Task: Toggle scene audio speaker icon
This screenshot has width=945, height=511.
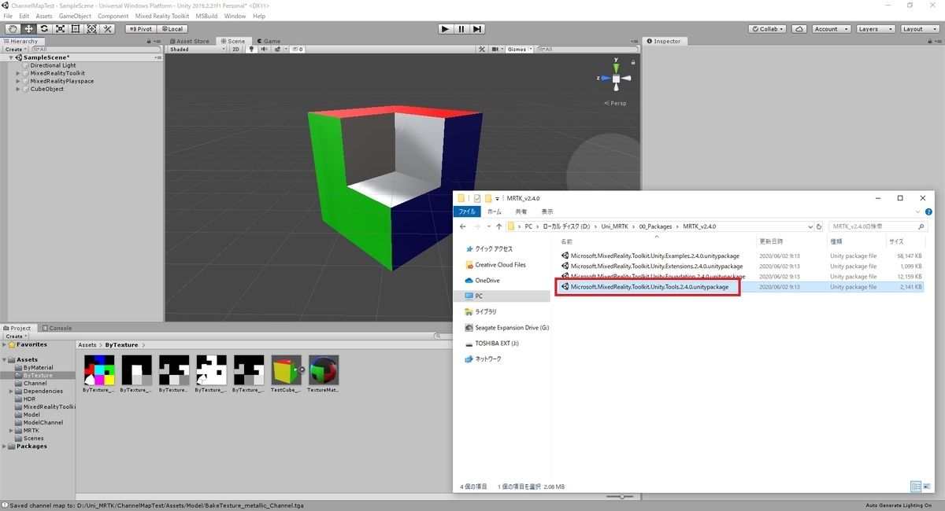Action: (x=263, y=49)
